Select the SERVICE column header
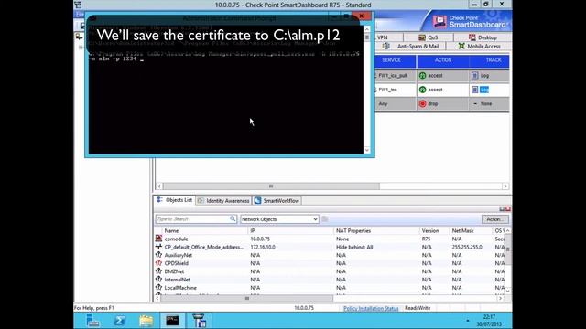Image resolution: width=586 pixels, height=329 pixels. pos(391,60)
